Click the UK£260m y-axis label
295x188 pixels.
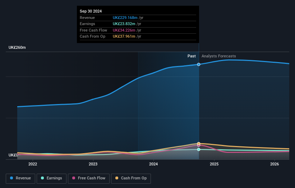point(17,47)
